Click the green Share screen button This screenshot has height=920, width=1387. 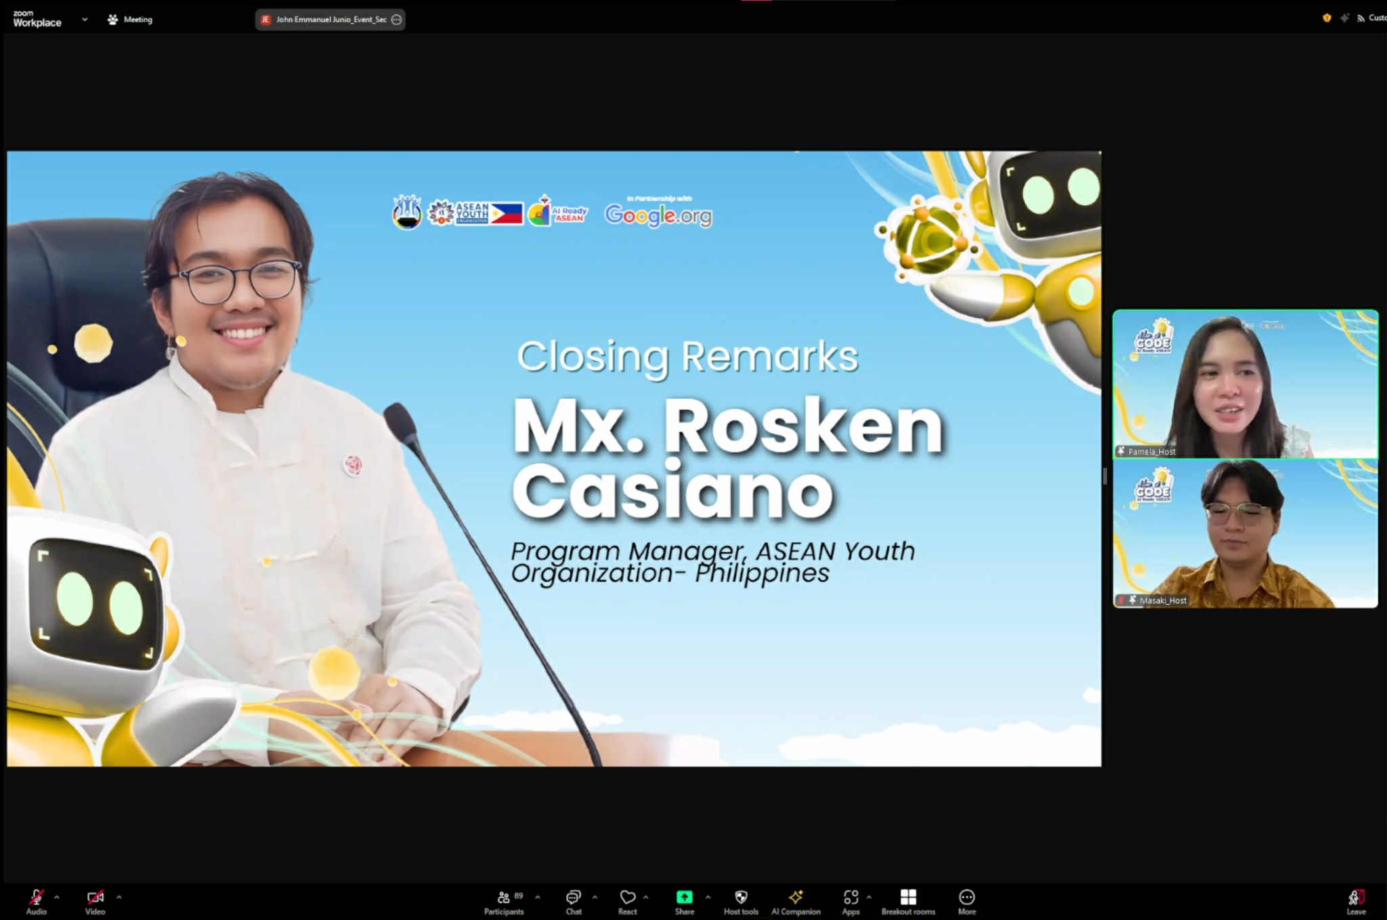coord(684,898)
